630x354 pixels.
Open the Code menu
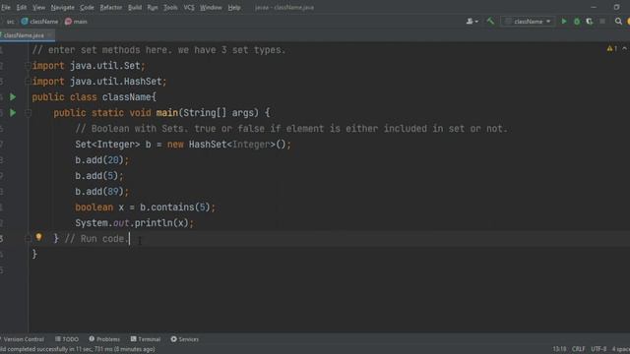[x=87, y=7]
